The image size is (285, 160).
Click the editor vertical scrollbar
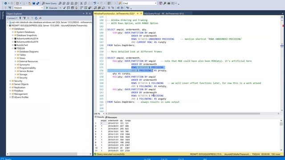coord(282,64)
